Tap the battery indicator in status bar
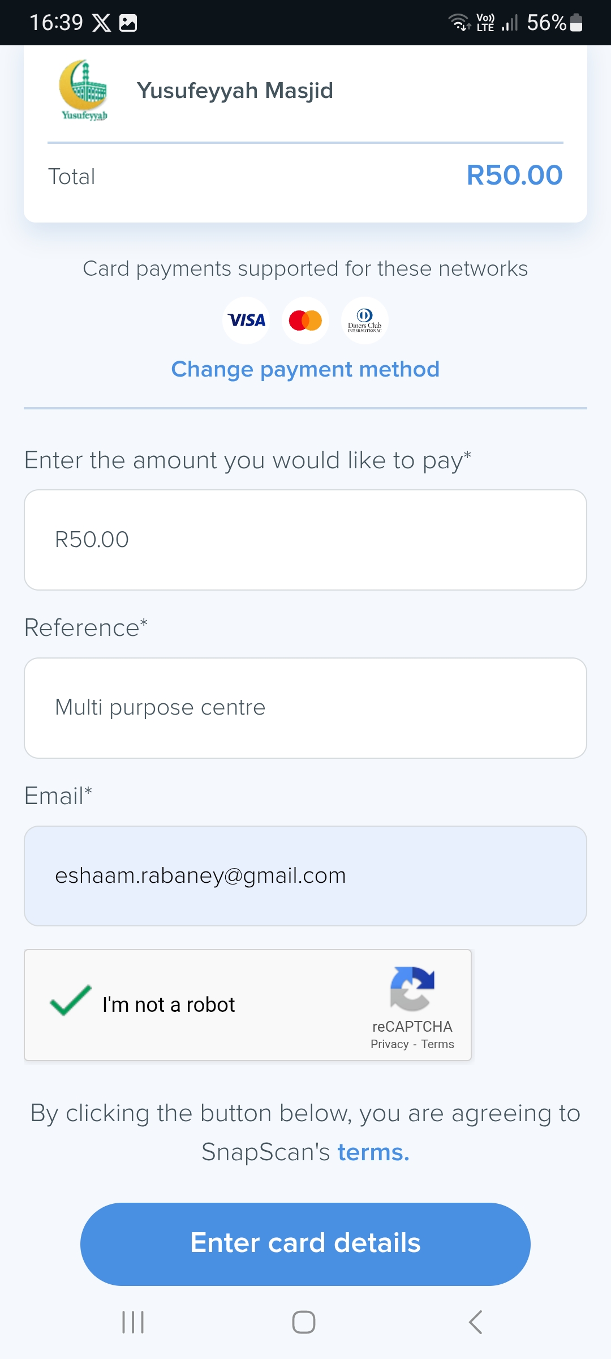Viewport: 611px width, 1359px height. 576,23
